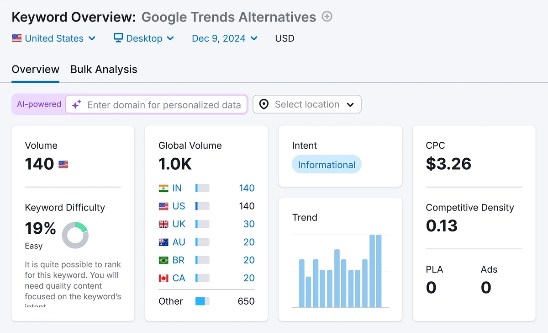Open the Dec 9, 2024 date dropdown

(x=225, y=38)
